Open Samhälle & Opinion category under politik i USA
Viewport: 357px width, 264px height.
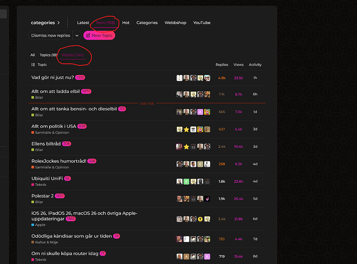tap(50, 133)
